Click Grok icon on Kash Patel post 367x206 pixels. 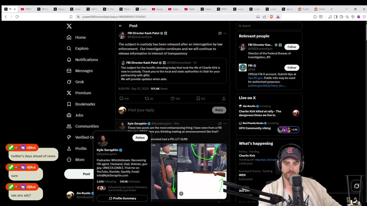pos(220,33)
